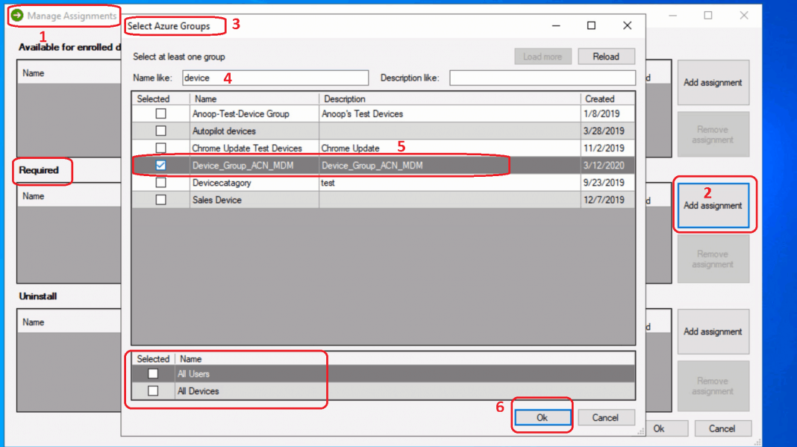
Task: Click the Load more button
Action: pos(543,56)
